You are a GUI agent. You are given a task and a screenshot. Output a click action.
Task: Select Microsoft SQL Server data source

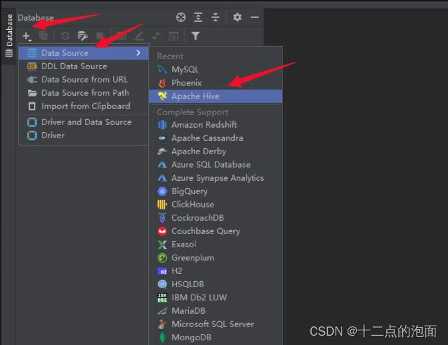215,324
